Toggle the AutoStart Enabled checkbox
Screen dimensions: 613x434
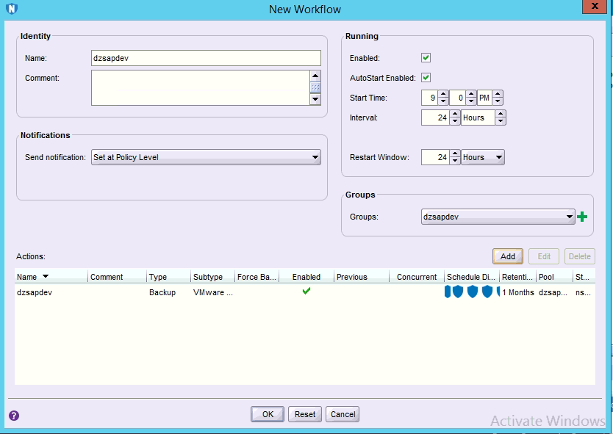pos(426,78)
